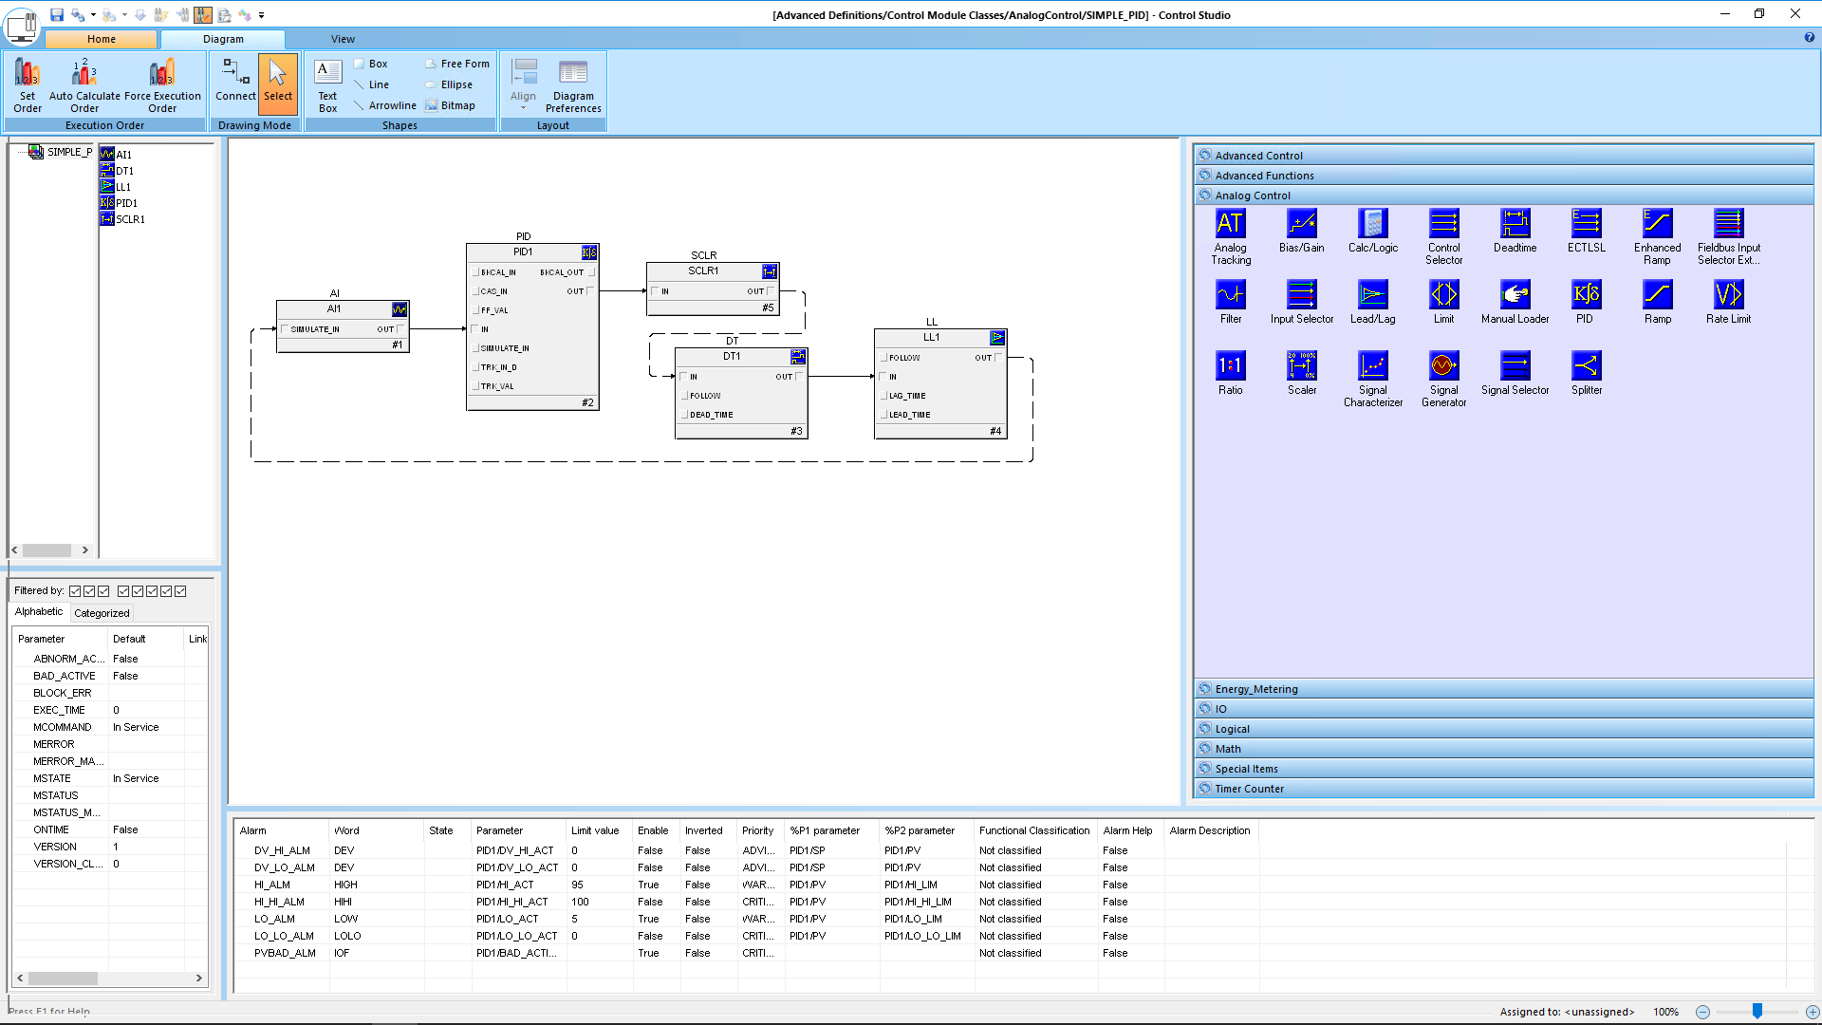Select the Splitter block icon

(x=1586, y=366)
